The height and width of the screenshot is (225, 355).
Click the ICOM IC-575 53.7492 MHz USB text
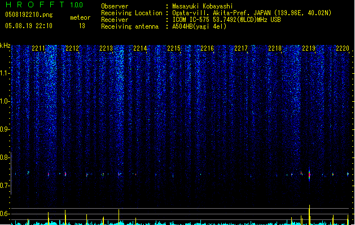[226, 20]
